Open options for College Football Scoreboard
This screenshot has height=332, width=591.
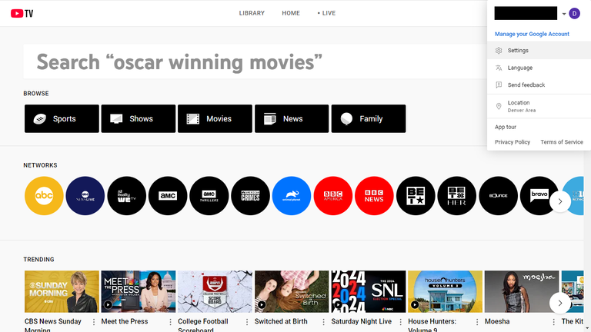pos(247,322)
